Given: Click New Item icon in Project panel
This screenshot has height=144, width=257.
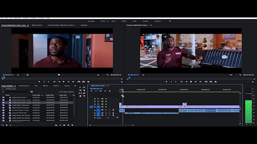Looking at the screenshot, I should pyautogui.click(x=68, y=125).
